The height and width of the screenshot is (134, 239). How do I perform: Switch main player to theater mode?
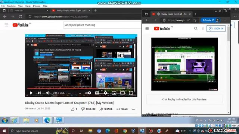[x=122, y=93]
